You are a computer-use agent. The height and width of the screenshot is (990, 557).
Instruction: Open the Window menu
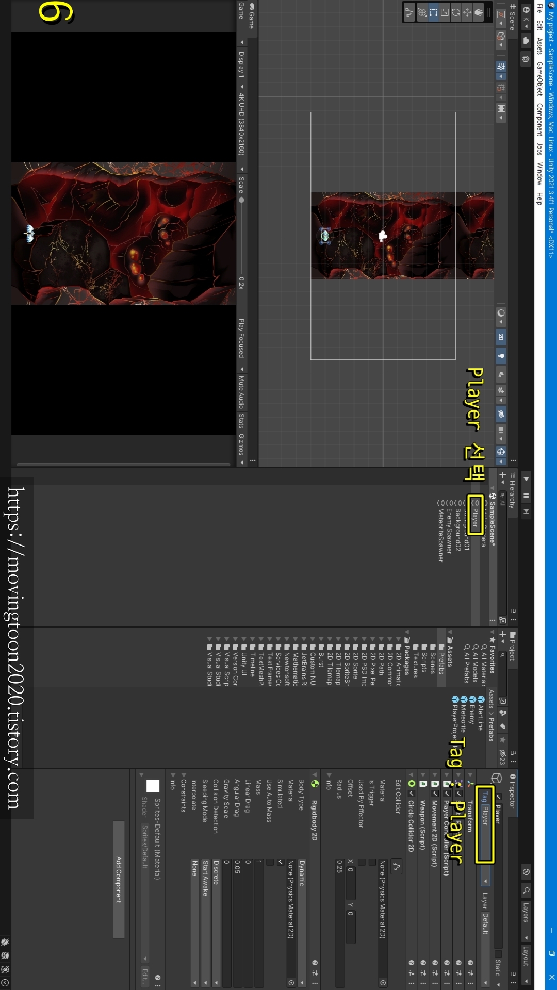[539, 174]
